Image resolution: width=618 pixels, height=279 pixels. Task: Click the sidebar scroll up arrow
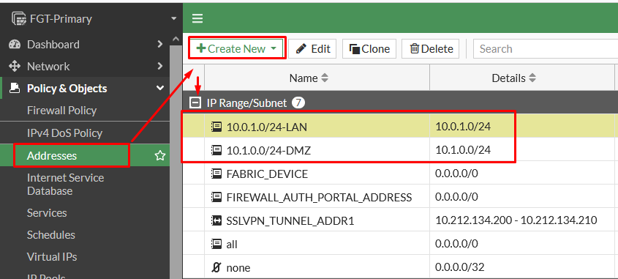176,38
